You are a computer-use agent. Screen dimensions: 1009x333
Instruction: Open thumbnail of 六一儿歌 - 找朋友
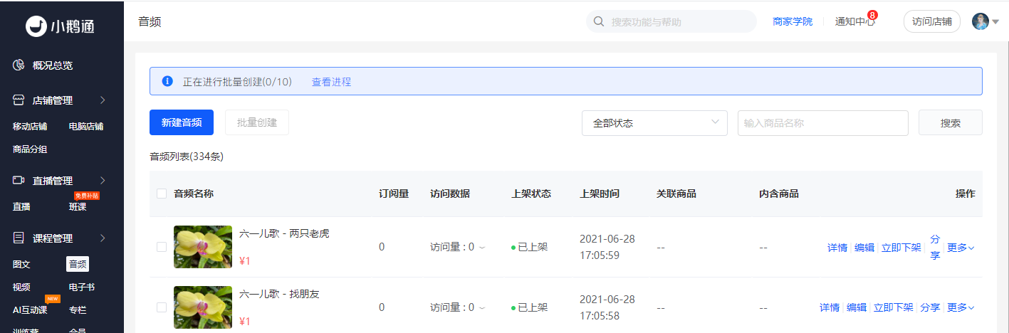pos(203,307)
